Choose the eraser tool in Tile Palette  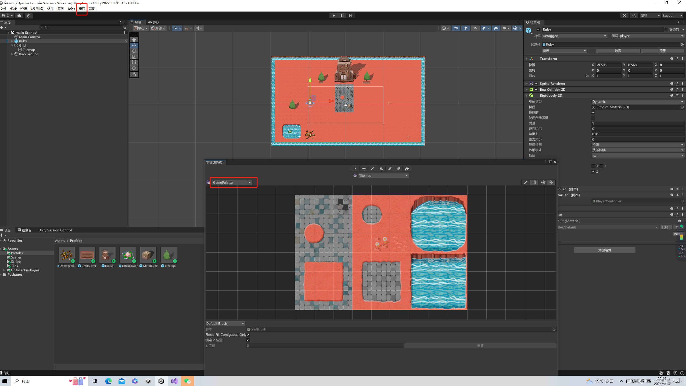coord(398,169)
